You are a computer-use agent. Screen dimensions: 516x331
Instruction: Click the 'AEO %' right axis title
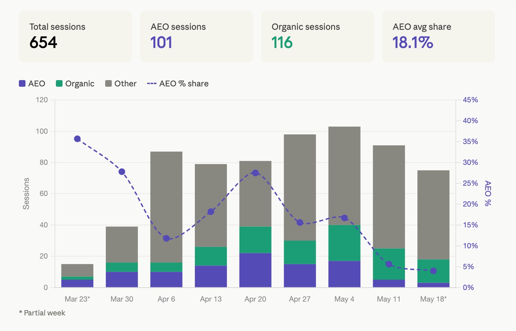click(x=488, y=193)
